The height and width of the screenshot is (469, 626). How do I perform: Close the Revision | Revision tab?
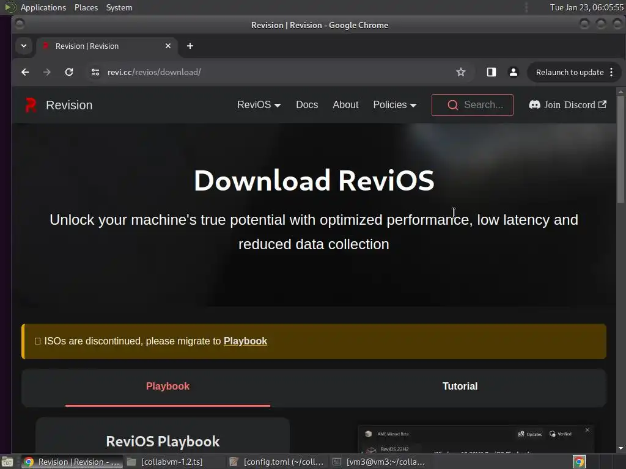click(x=168, y=46)
